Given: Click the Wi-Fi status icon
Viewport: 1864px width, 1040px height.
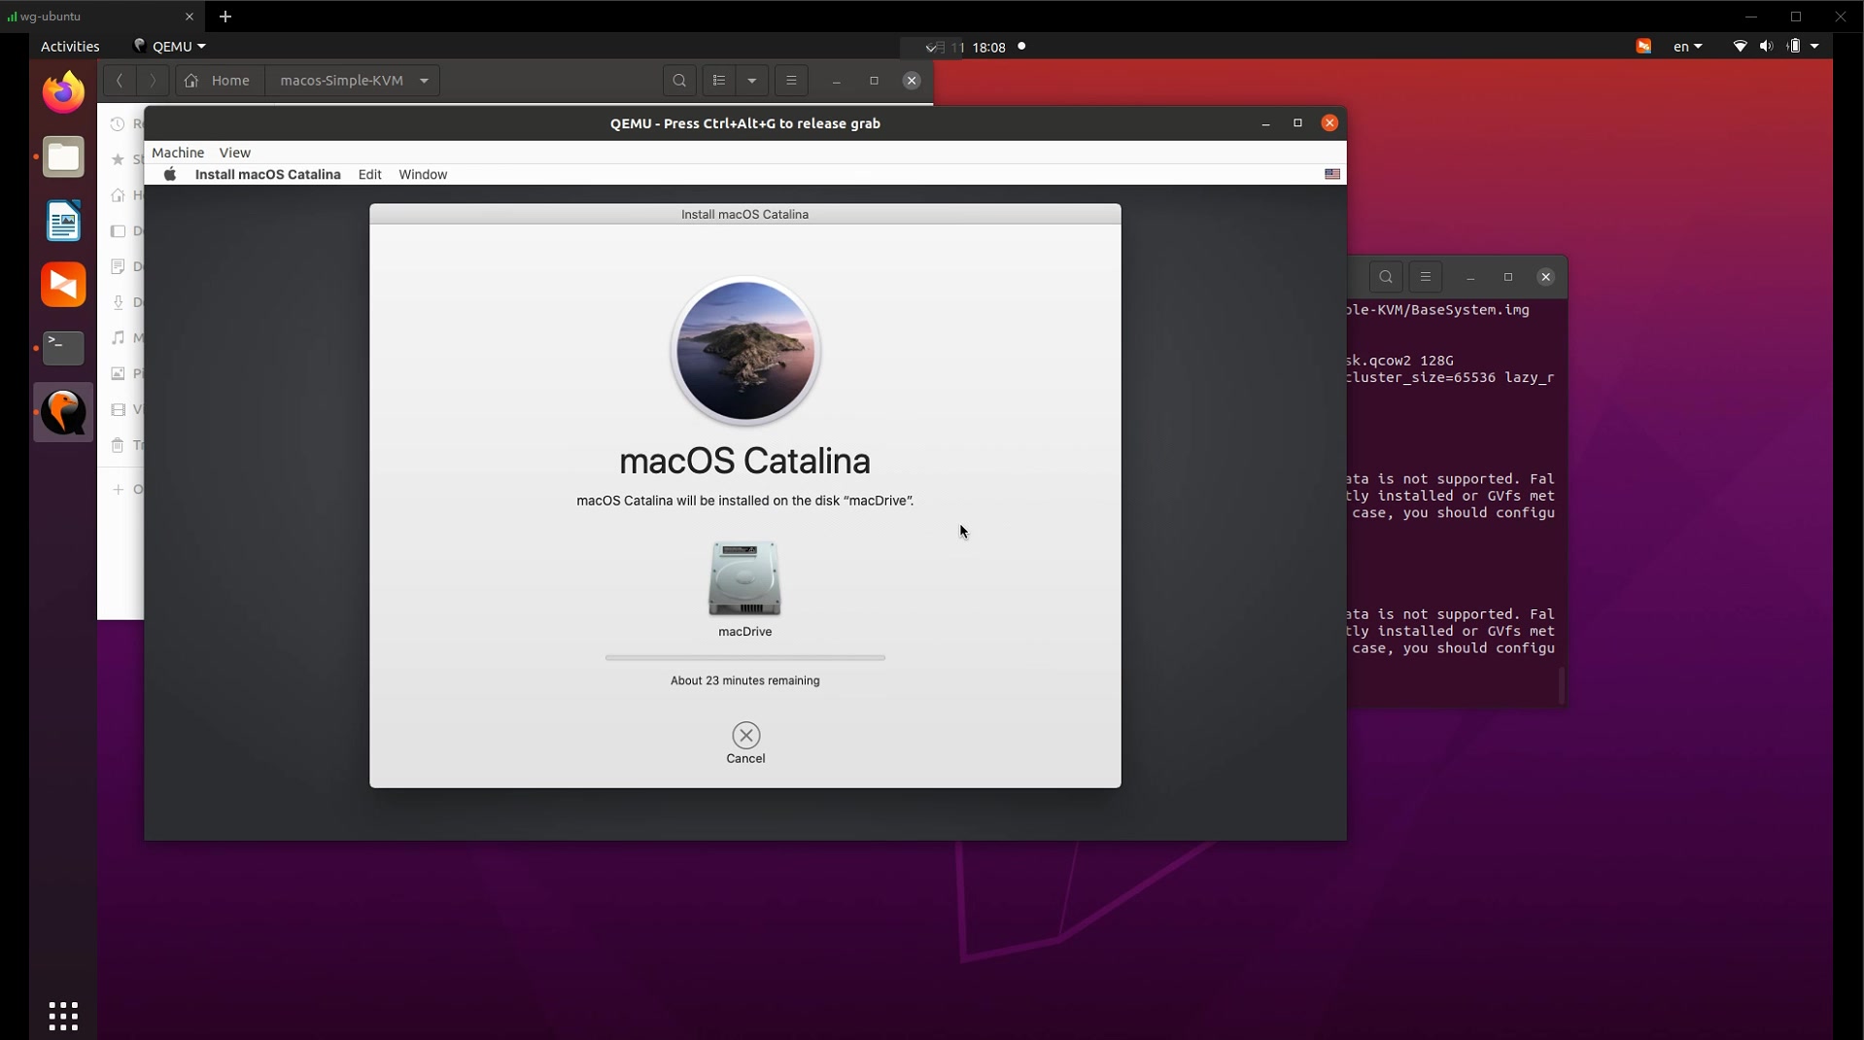Looking at the screenshot, I should [x=1740, y=47].
